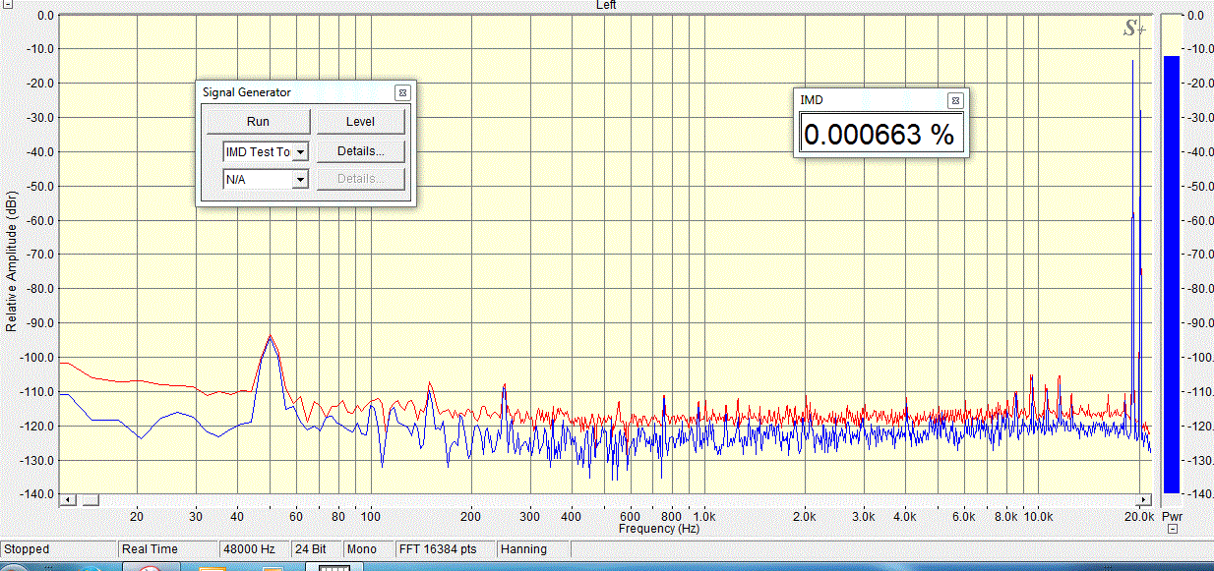The width and height of the screenshot is (1214, 571).
Task: Click the Real Time status field
Action: (x=168, y=549)
